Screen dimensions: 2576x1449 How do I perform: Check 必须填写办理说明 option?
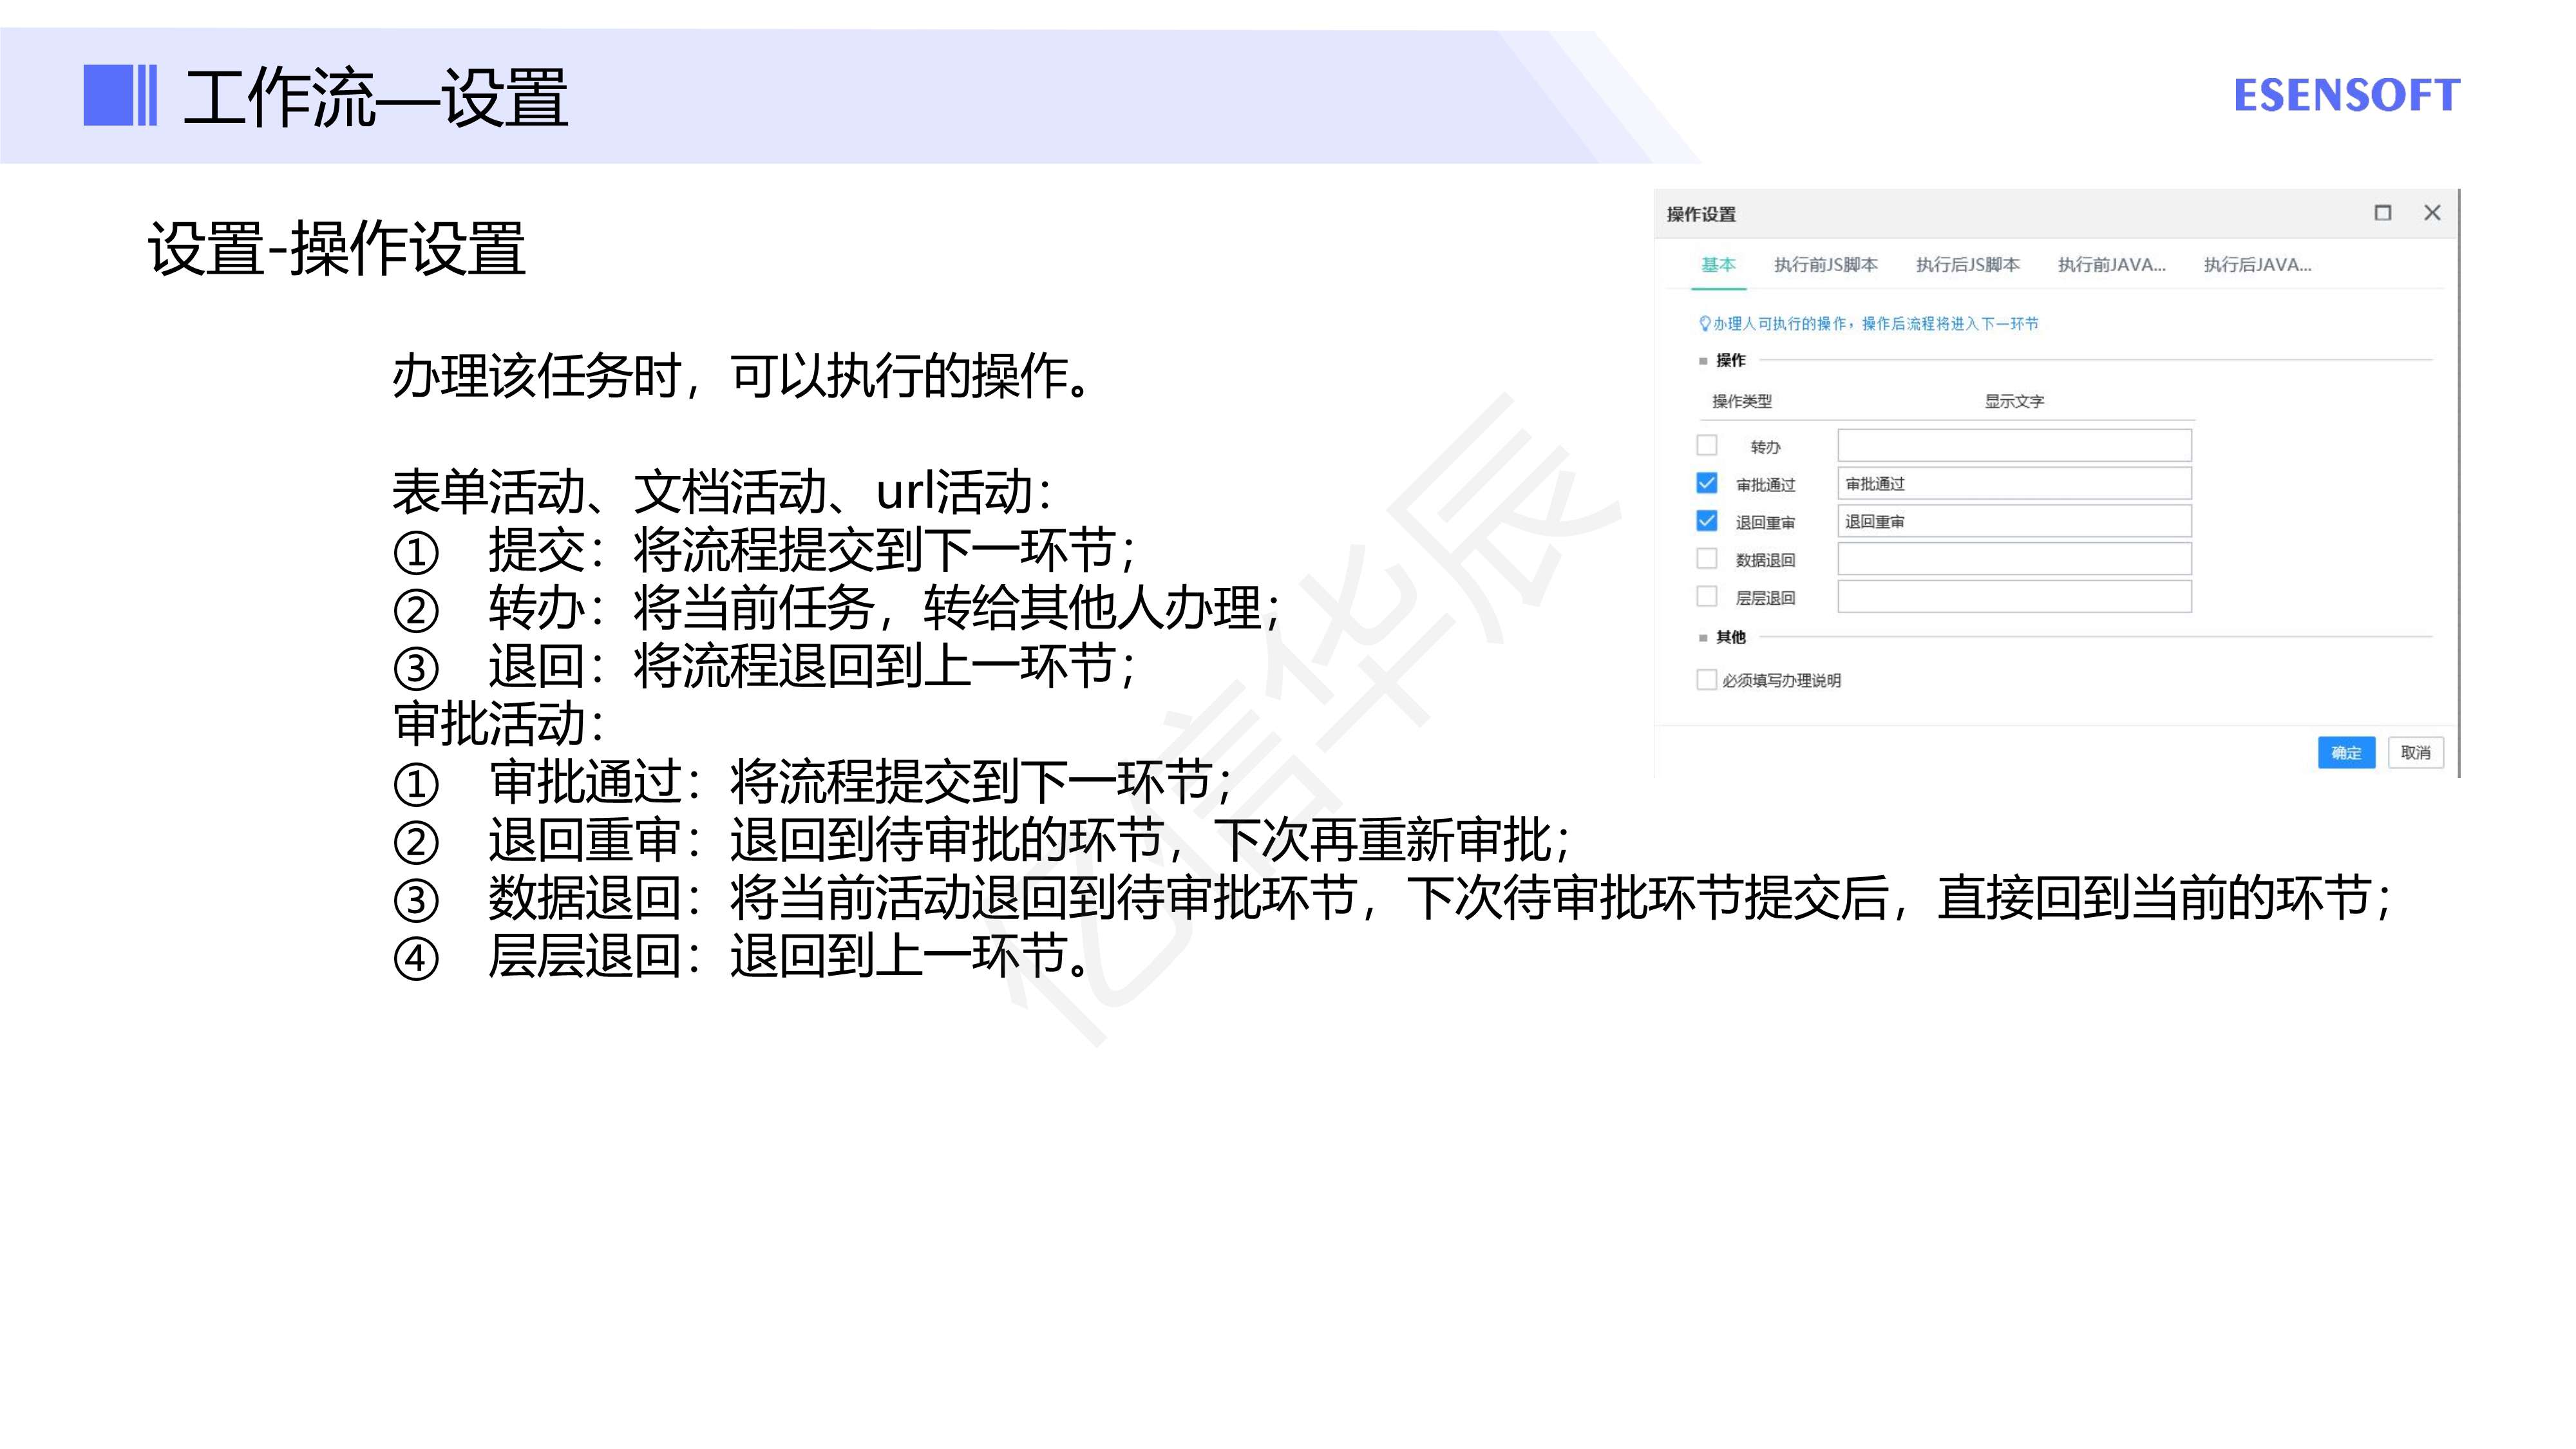[x=1707, y=680]
